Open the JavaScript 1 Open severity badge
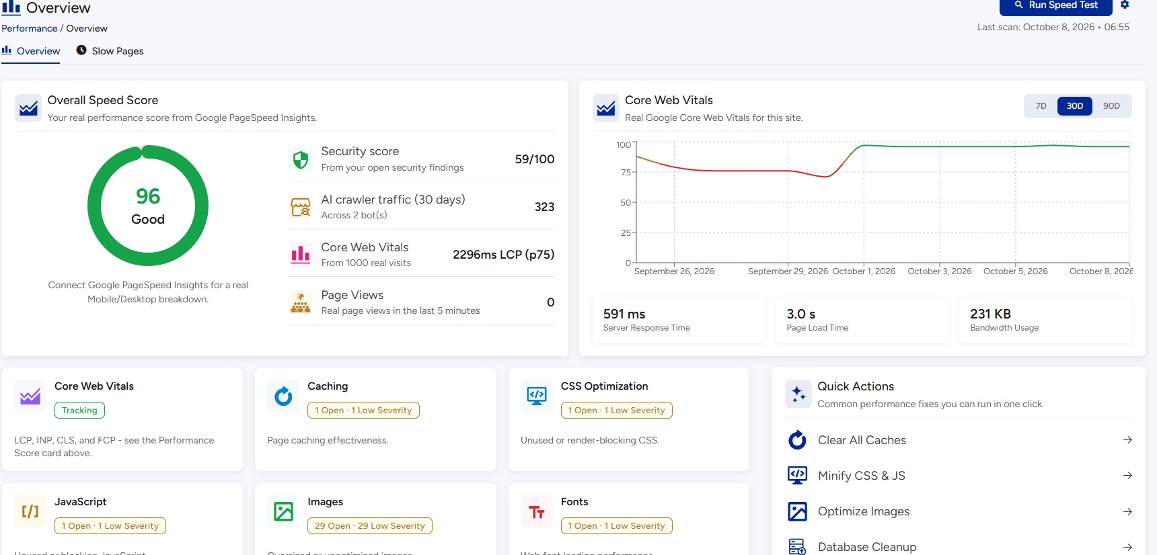The width and height of the screenshot is (1157, 555). (110, 526)
